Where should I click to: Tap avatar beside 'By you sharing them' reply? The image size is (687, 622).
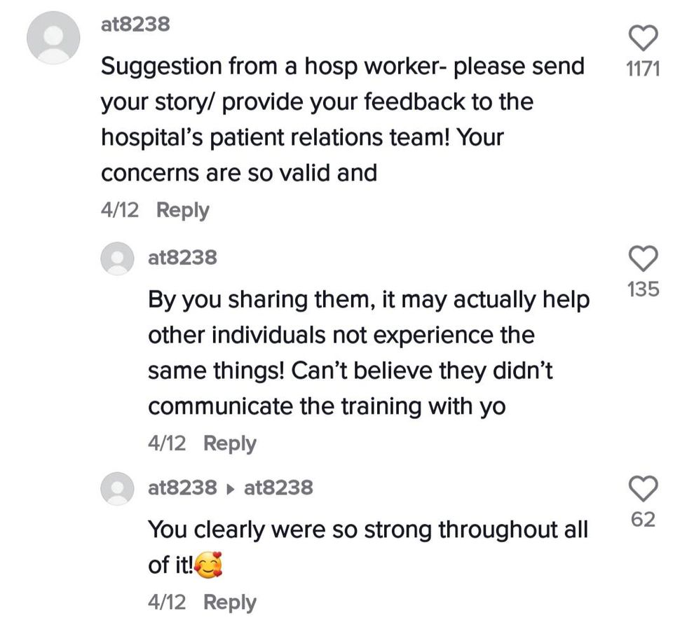pos(118,258)
